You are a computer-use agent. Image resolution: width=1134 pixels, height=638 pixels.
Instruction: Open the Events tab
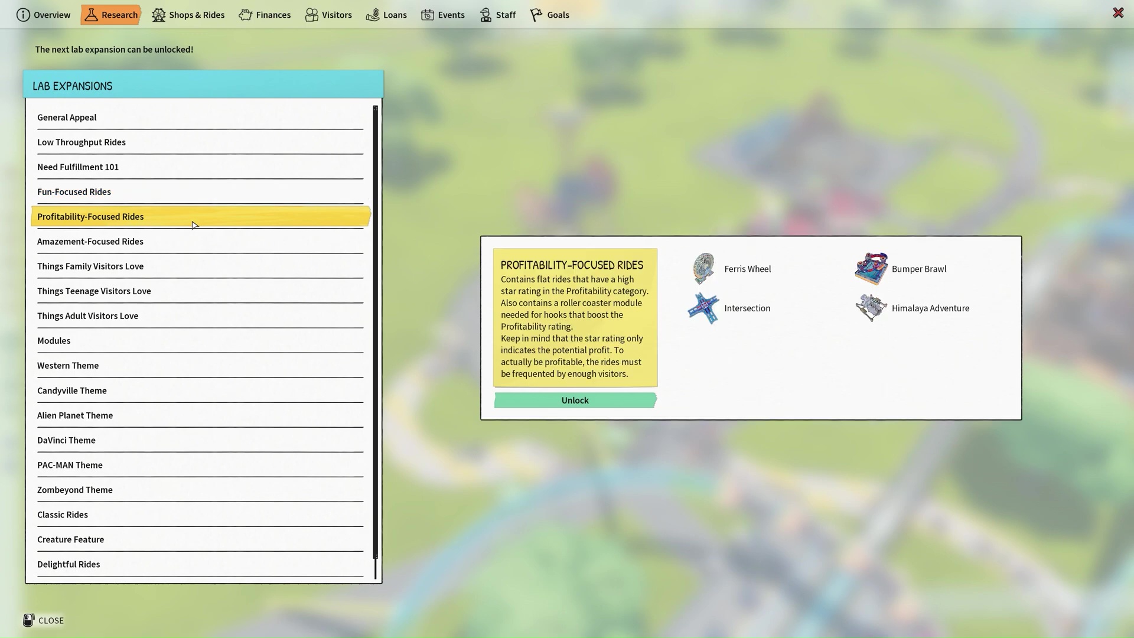[x=443, y=15]
